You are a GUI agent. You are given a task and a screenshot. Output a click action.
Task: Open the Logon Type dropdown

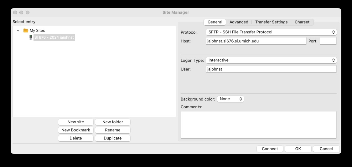(x=271, y=60)
